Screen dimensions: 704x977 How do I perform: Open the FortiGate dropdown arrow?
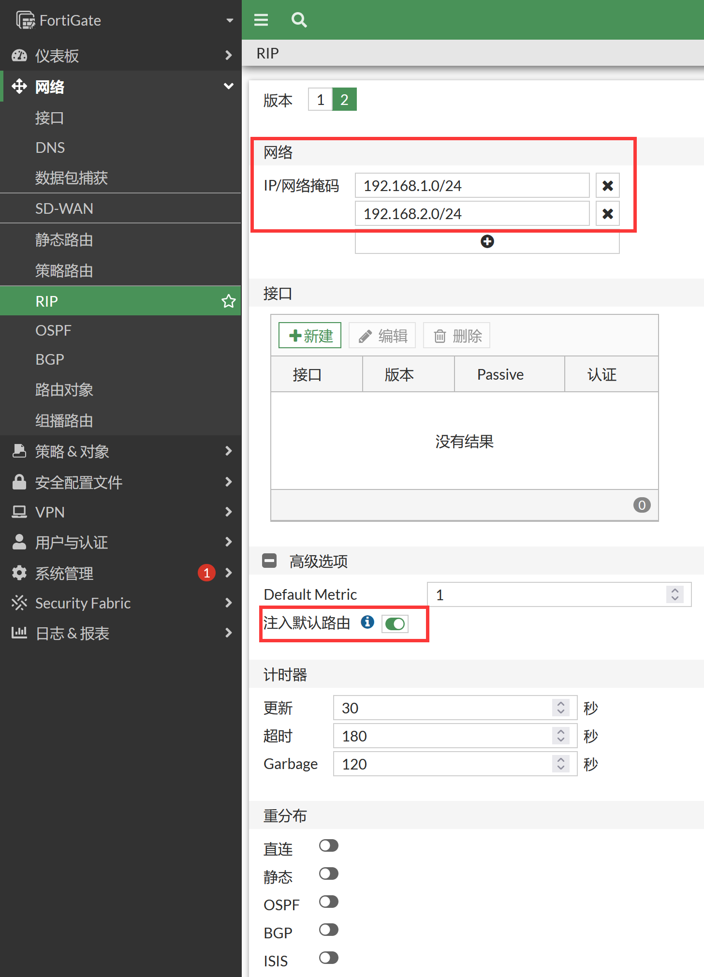coord(230,20)
